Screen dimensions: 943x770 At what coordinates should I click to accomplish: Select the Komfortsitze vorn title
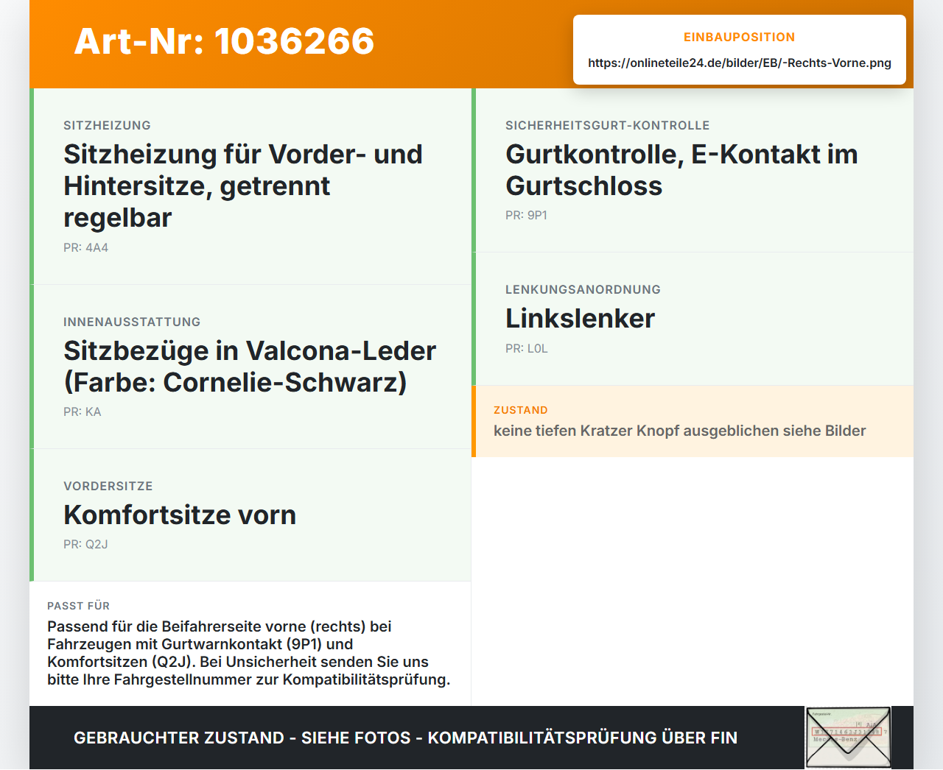point(180,515)
